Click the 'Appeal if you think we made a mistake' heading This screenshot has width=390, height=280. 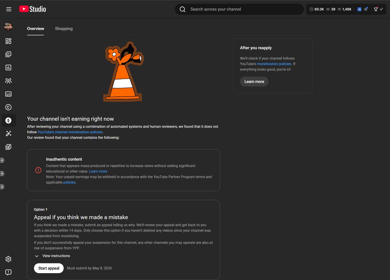tap(81, 217)
